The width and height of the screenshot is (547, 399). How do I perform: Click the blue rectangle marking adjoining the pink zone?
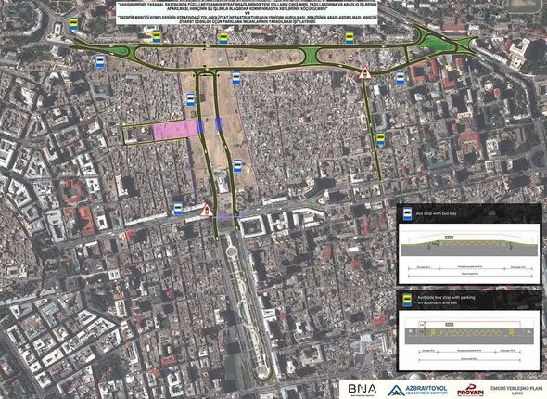200,127
